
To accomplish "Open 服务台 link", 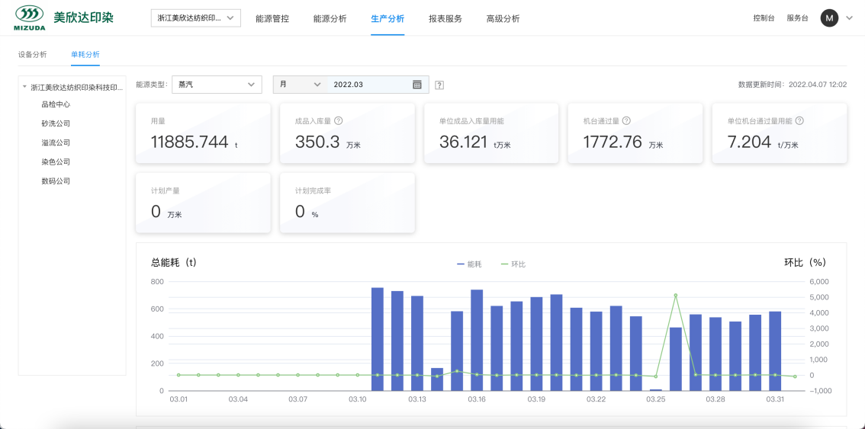I will 797,18.
